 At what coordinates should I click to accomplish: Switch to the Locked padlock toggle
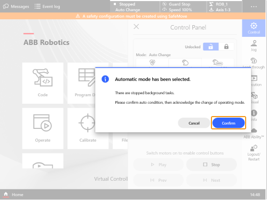[226, 47]
